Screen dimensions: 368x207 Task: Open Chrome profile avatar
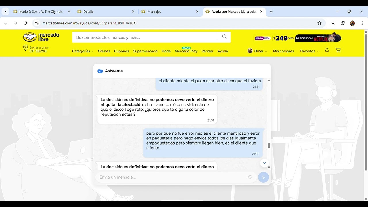[352, 23]
